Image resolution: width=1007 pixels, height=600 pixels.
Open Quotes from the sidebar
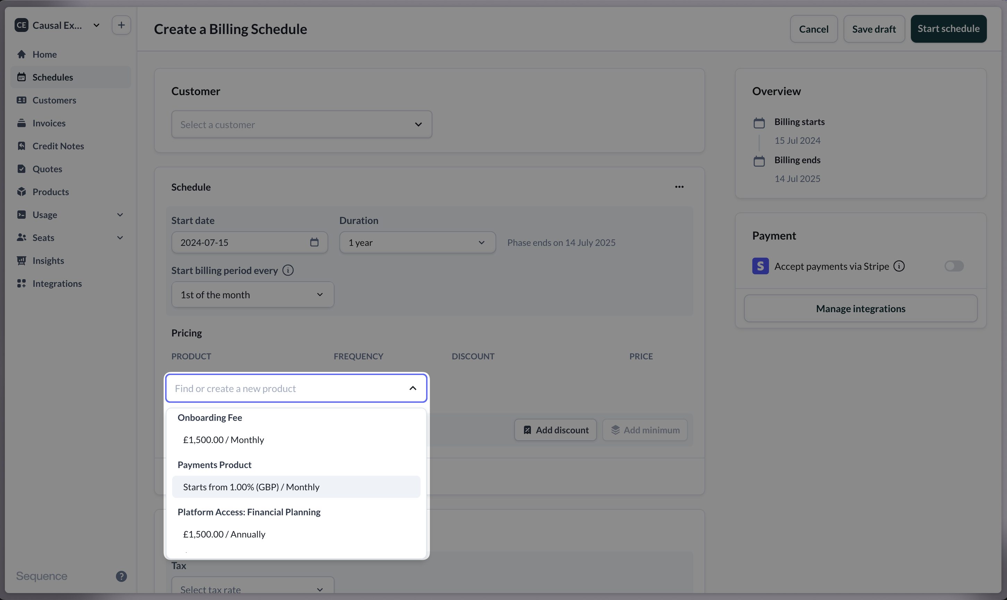[x=71, y=169]
